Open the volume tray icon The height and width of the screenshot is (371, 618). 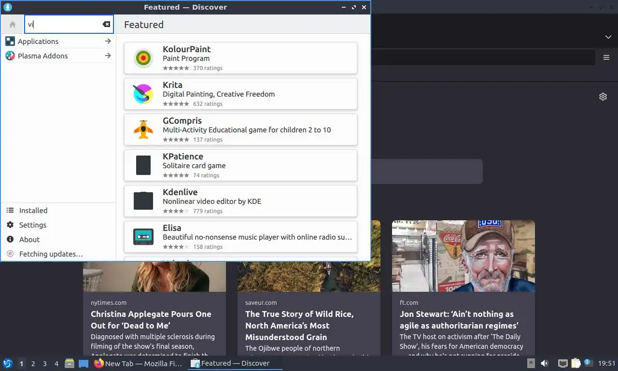pyautogui.click(x=545, y=363)
